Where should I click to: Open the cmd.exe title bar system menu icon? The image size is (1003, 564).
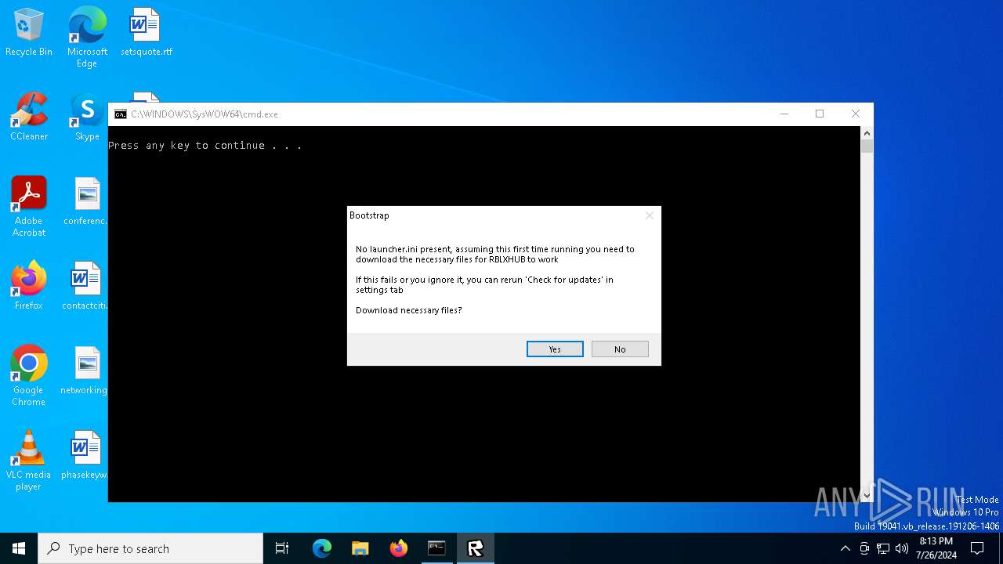click(120, 114)
